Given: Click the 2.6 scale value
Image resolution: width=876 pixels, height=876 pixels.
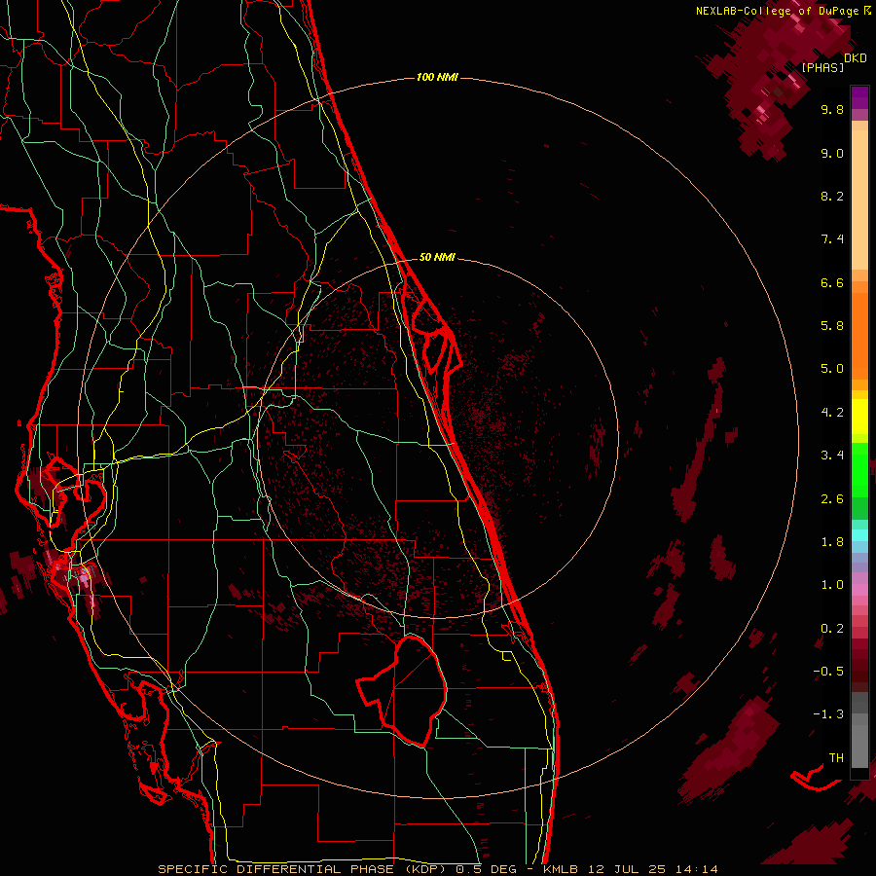Looking at the screenshot, I should [x=832, y=499].
